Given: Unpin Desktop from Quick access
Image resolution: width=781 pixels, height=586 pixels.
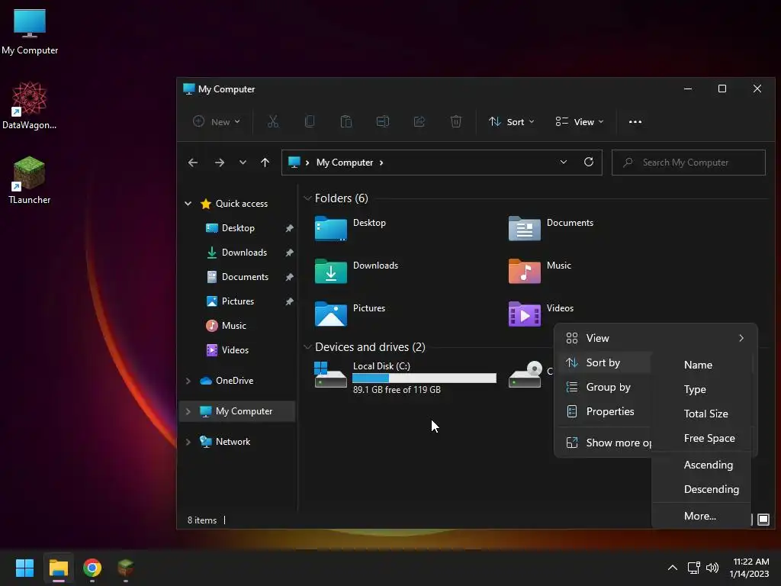Looking at the screenshot, I should (289, 228).
